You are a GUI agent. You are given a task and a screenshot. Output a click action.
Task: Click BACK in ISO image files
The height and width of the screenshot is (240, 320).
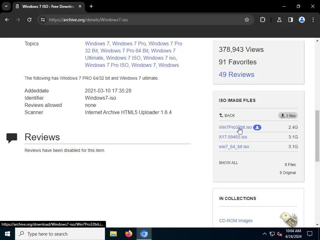point(227,116)
